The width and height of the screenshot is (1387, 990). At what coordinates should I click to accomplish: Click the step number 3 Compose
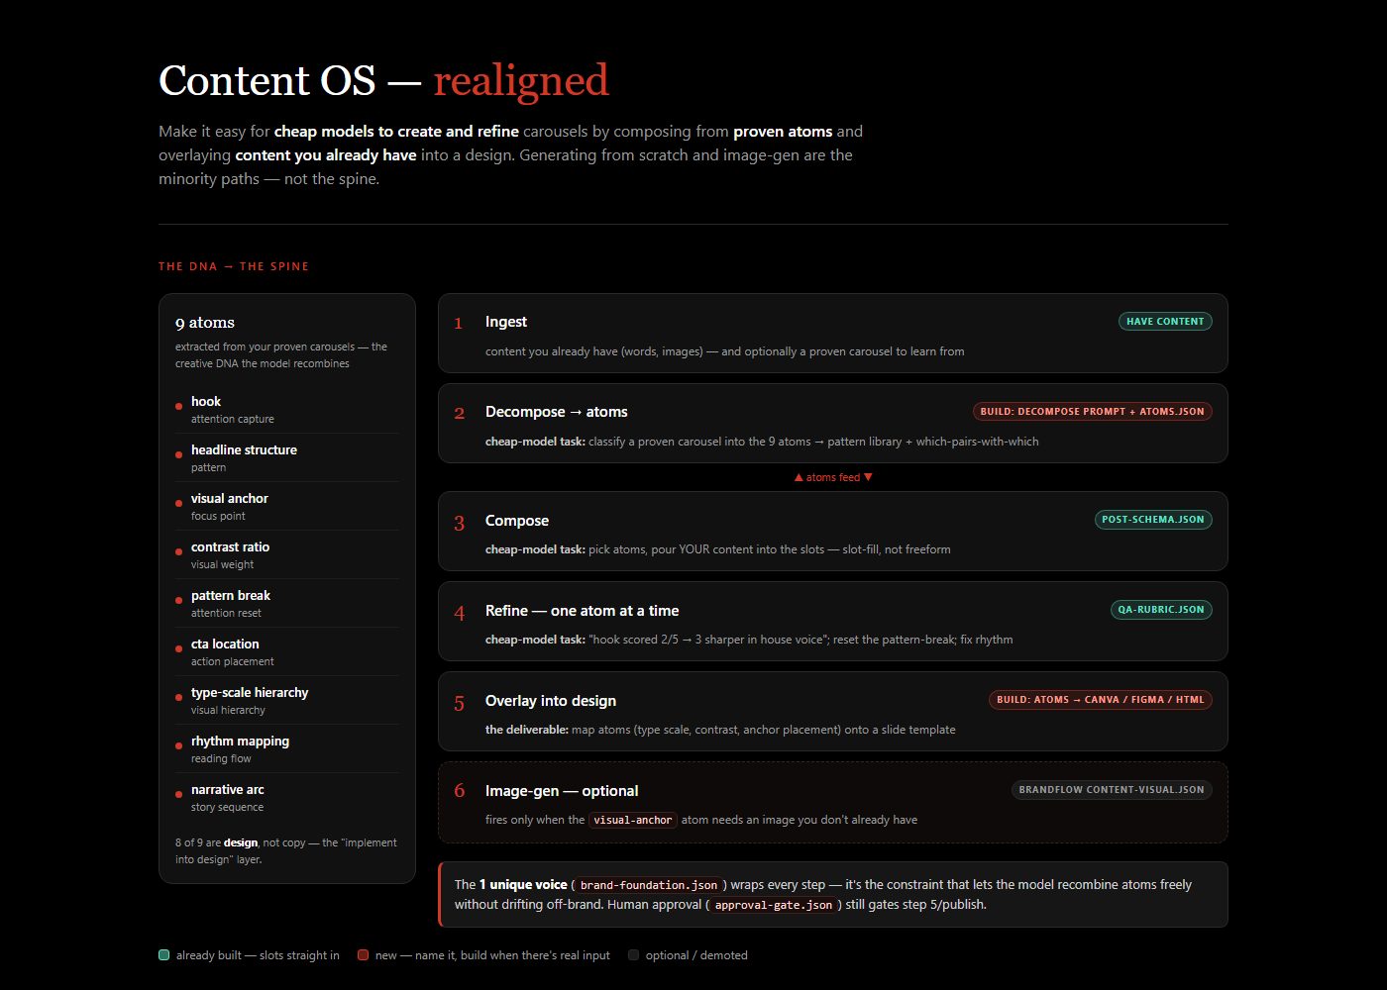click(459, 524)
